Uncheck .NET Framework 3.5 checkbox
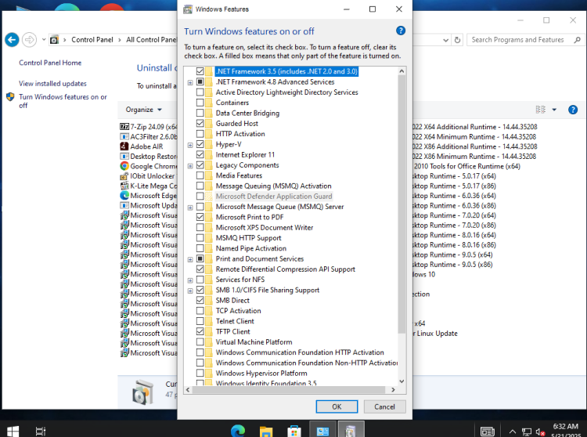 [200, 71]
